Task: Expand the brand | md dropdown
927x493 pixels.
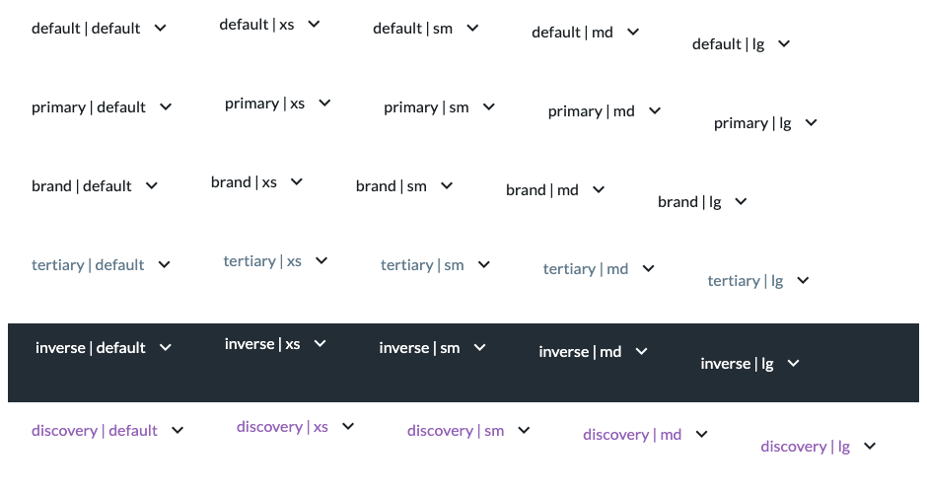Action: coord(555,189)
